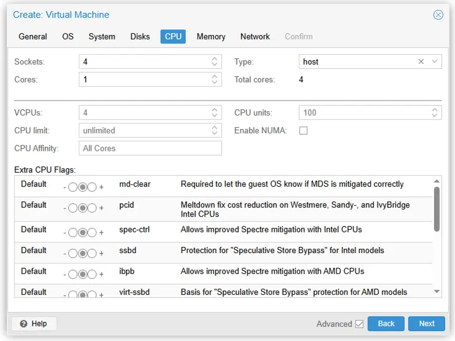This screenshot has width=455, height=341.
Task: Turn spec-ctrl flag on
Action: pos(92,232)
